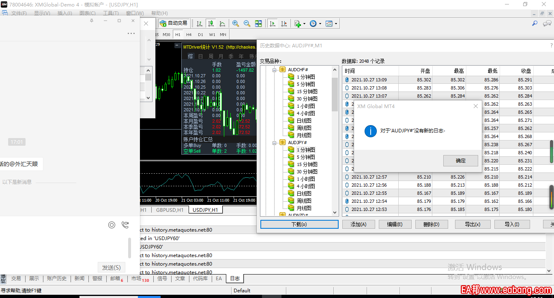Click 发送(S) in the chat window
Viewport: 554px width, 298px height.
coord(112,268)
